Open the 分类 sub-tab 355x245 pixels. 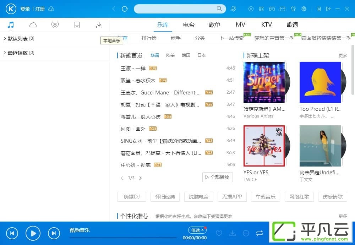point(200,38)
